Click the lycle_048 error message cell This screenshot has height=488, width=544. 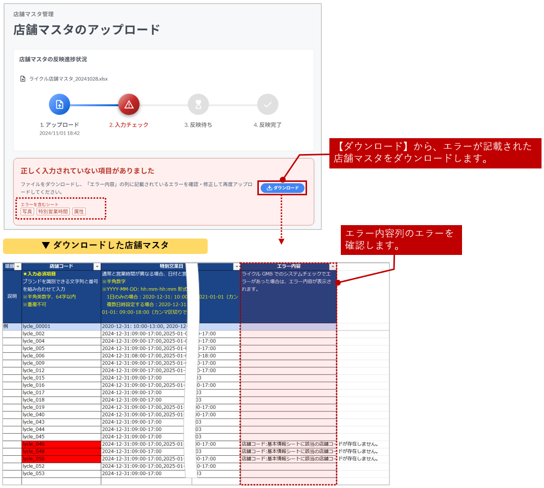click(x=310, y=451)
